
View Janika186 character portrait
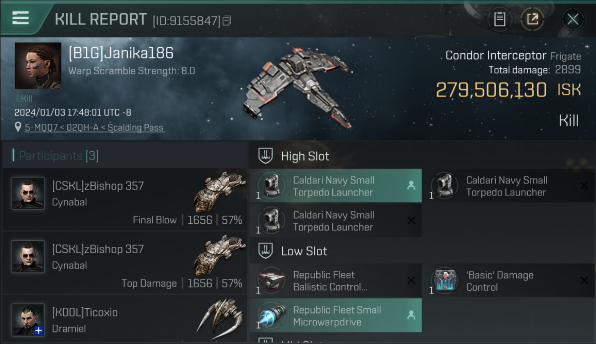tap(38, 66)
